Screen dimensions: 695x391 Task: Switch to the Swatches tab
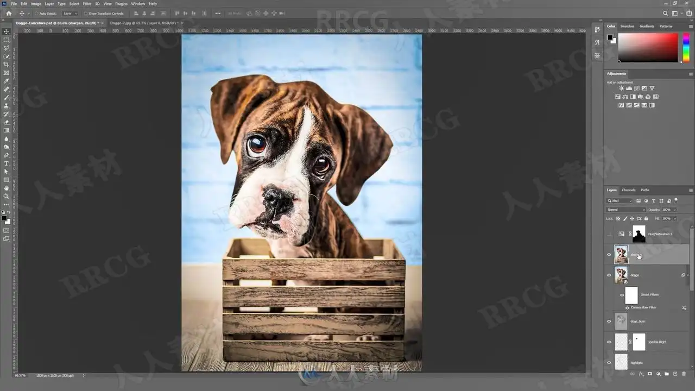pos(627,26)
